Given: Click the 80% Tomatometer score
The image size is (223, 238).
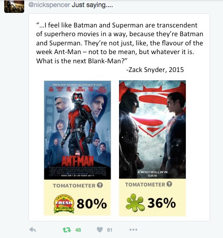Looking at the screenshot, I should pos(92,203).
